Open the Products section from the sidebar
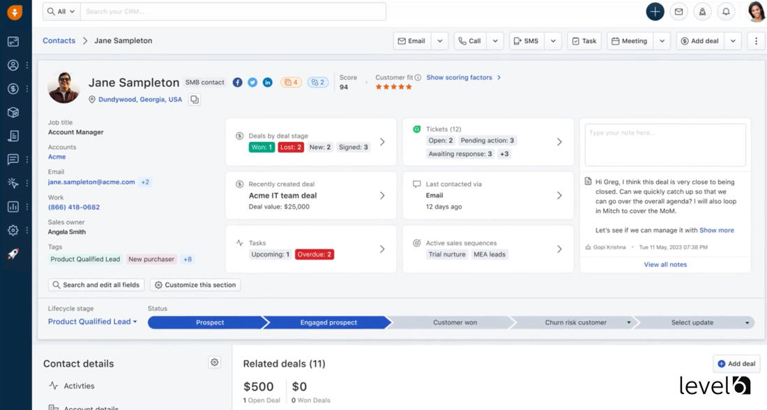This screenshot has height=410, width=767. [15, 112]
